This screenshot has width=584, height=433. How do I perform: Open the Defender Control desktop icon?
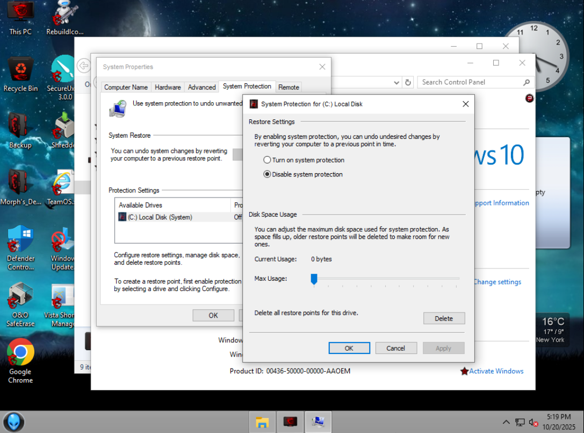[20, 248]
